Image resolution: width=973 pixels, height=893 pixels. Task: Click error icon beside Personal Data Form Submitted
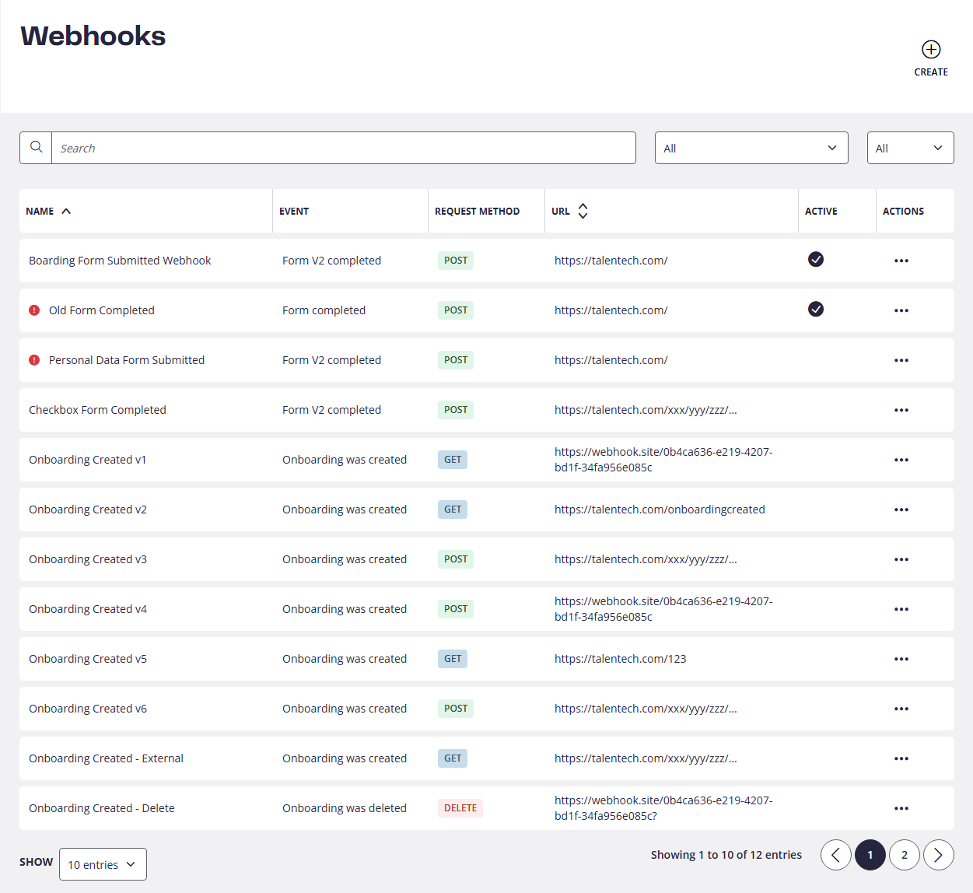34,359
